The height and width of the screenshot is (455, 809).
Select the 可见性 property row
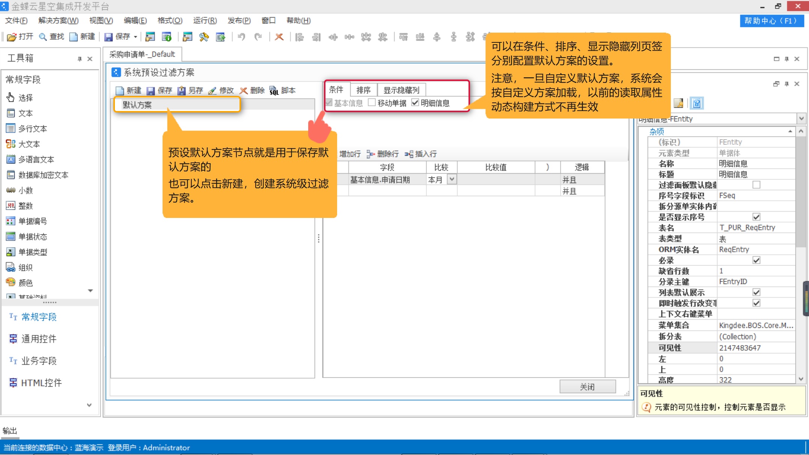[721, 348]
